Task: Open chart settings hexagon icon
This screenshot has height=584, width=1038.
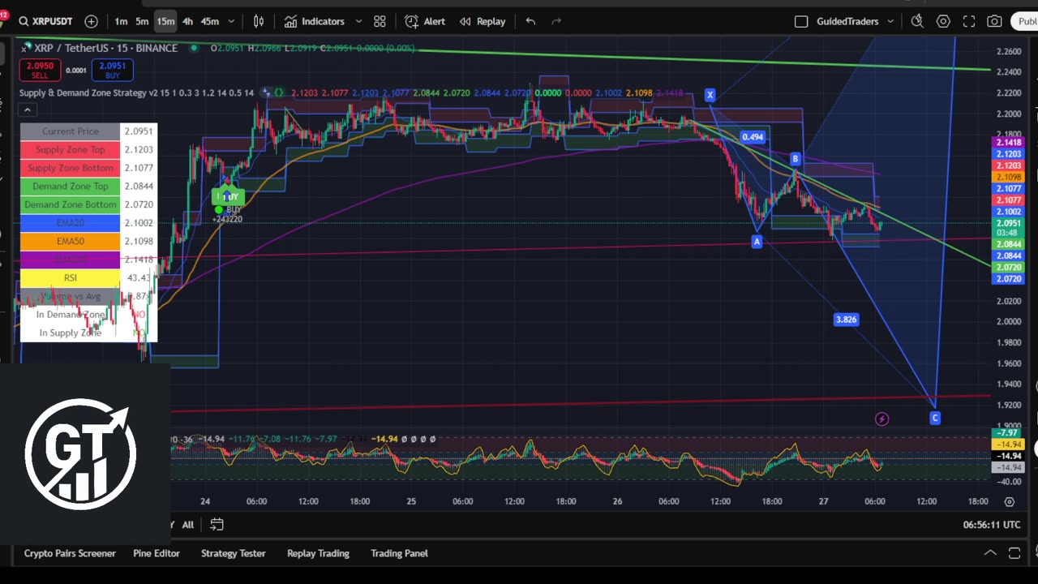Action: [x=943, y=21]
